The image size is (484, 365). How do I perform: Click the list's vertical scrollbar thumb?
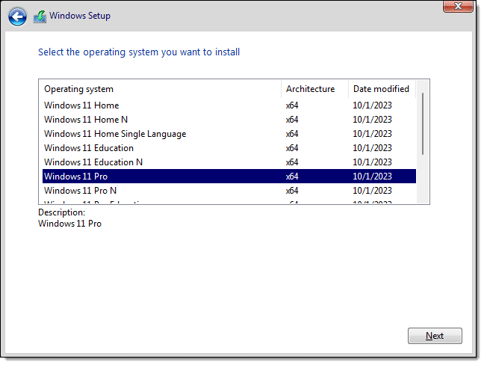click(x=423, y=123)
